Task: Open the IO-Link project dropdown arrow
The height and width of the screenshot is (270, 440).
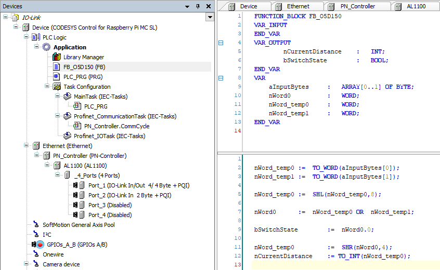Action: tap(209, 17)
